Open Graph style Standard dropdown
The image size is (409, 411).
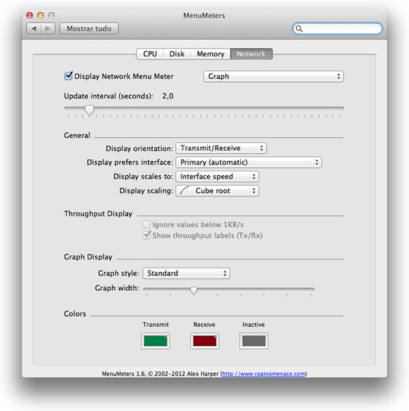pos(186,273)
